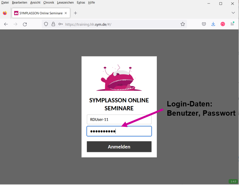Image resolution: width=239 pixels, height=185 pixels.
Task: Click the password input field
Action: pyautogui.click(x=119, y=131)
